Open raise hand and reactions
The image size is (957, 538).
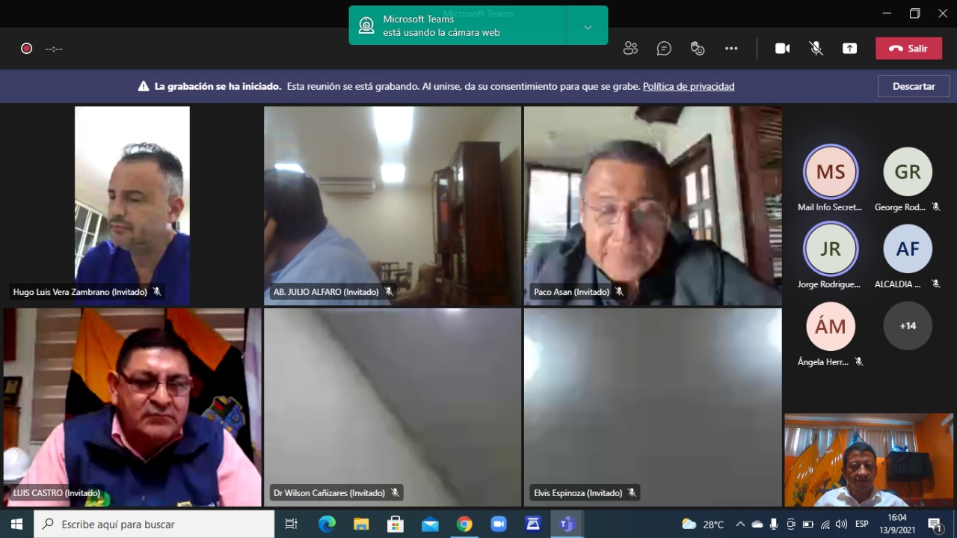coord(698,49)
